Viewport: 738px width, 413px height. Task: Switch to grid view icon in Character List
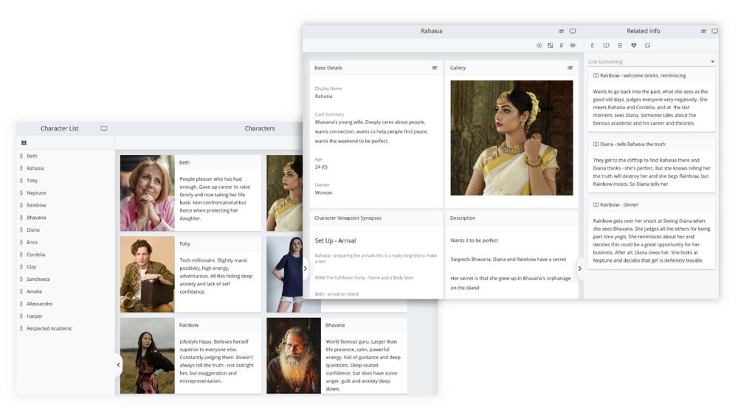pos(24,142)
